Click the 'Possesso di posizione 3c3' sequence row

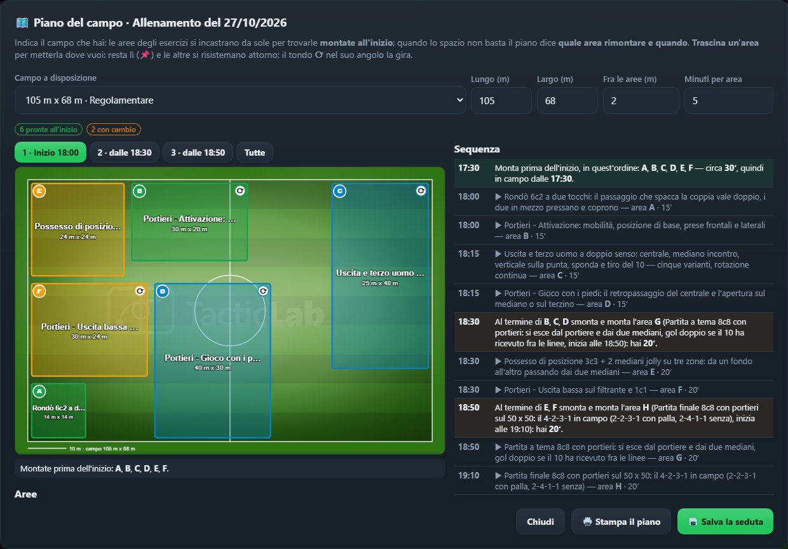coord(614,367)
